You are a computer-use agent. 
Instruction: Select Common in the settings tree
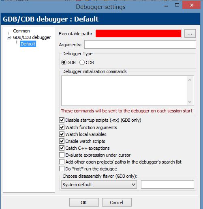click(21, 31)
